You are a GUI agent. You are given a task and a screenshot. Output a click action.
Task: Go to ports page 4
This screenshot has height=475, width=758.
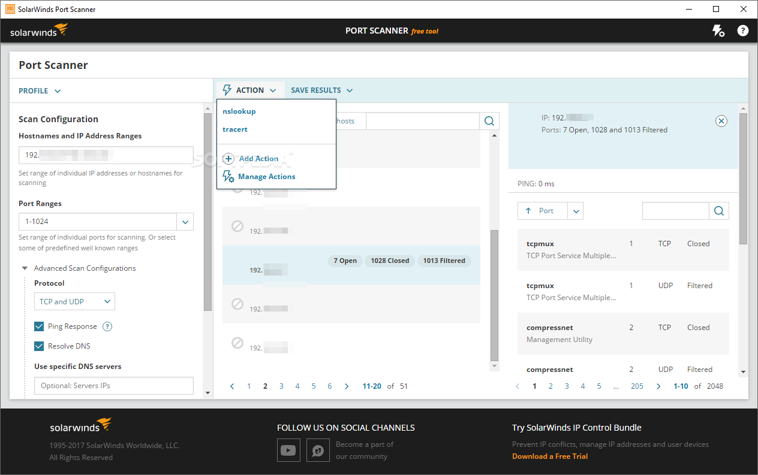pyautogui.click(x=583, y=386)
